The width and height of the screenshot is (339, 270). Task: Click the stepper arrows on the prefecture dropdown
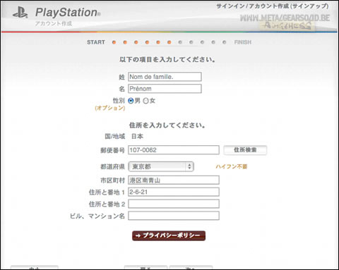(189, 166)
